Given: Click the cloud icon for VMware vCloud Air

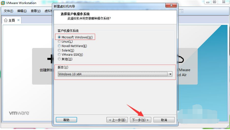Looking at the screenshot, I should point(181,59).
